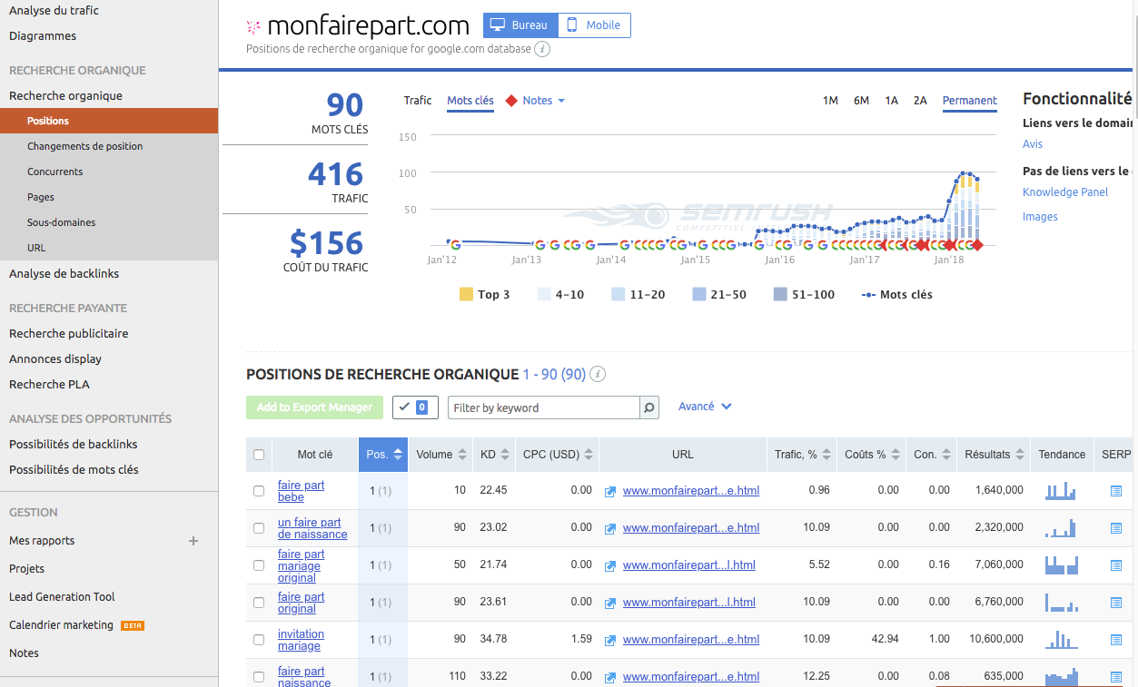The height and width of the screenshot is (687, 1138).
Task: Focus the Filter by keyword field
Action: click(x=544, y=407)
